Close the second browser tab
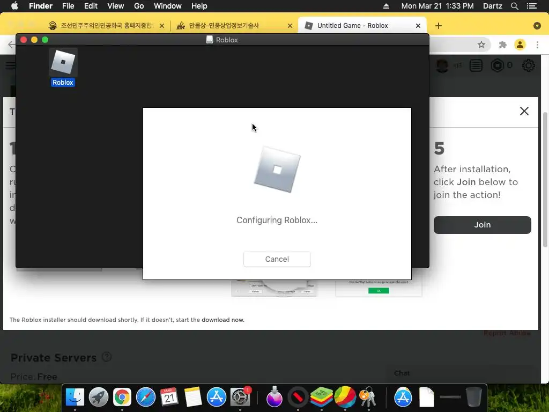 point(290,26)
